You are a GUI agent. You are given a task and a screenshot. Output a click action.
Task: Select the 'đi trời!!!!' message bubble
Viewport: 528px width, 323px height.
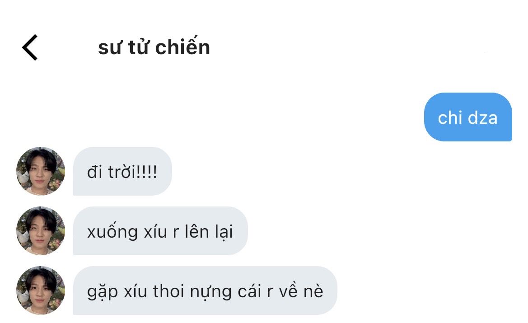[x=122, y=171]
